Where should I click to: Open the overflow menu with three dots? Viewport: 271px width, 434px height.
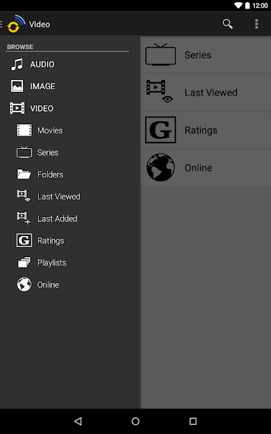[256, 24]
